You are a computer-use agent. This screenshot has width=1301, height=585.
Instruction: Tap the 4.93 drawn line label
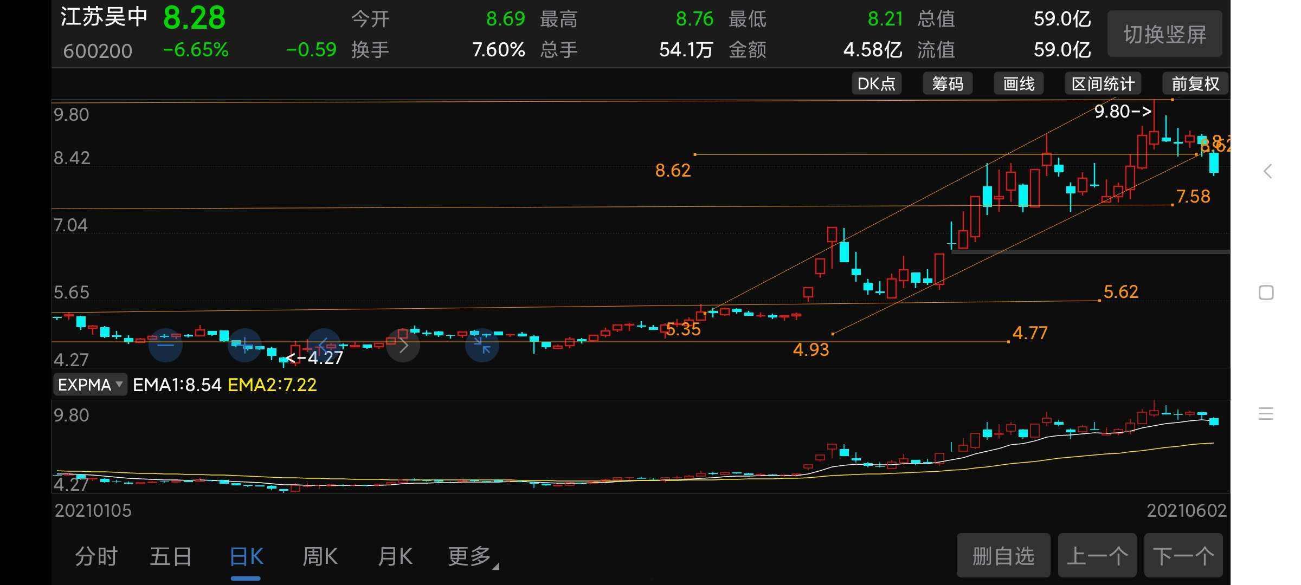(811, 349)
